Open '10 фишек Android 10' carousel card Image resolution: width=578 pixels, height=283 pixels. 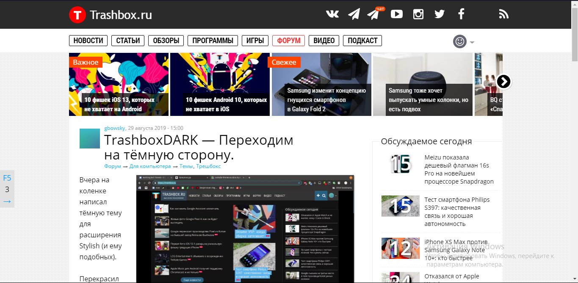[x=220, y=84]
